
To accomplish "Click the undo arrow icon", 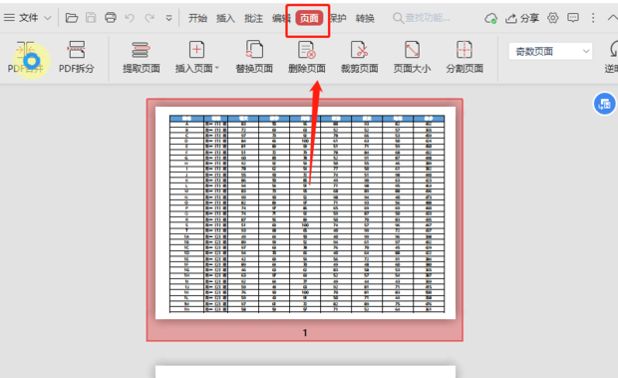I will coord(130,18).
